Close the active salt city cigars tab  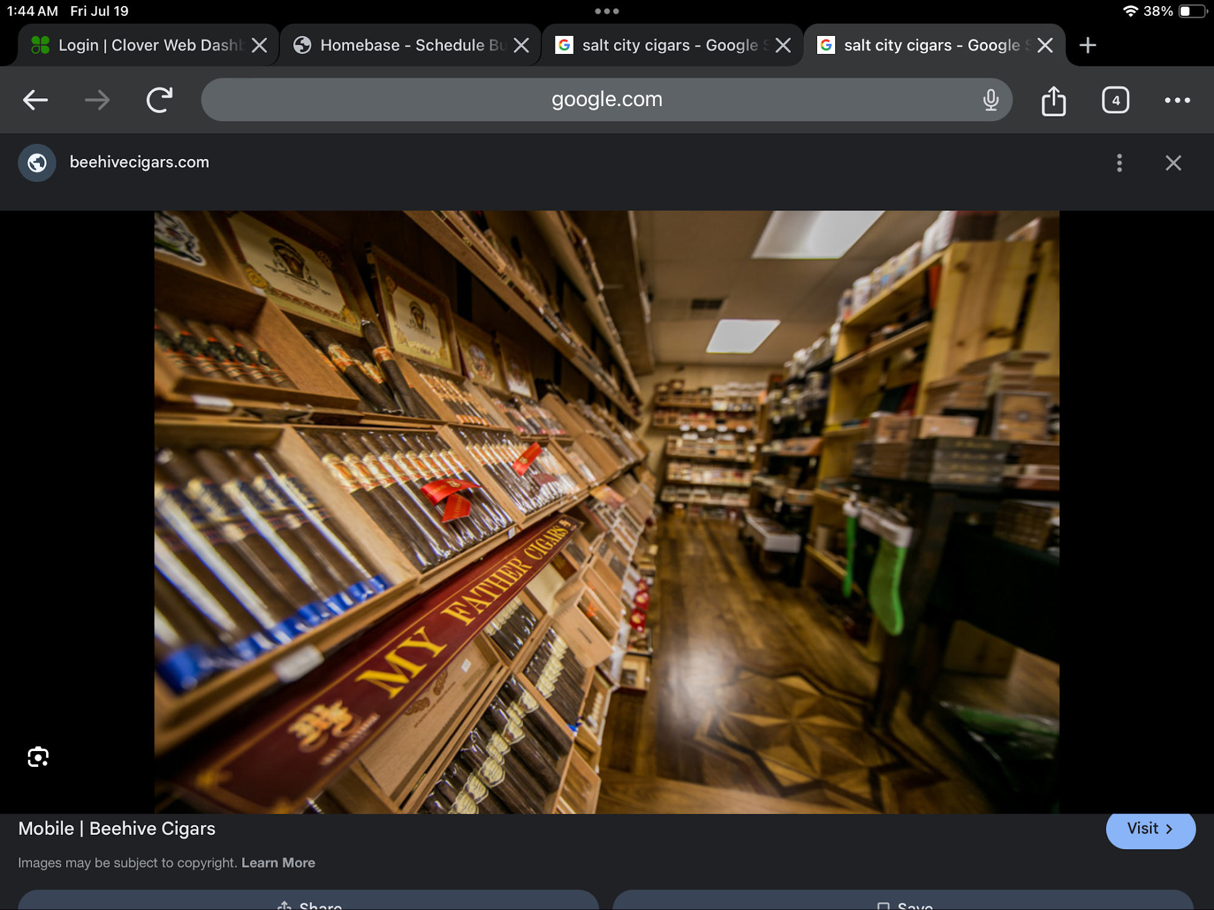click(x=1045, y=45)
